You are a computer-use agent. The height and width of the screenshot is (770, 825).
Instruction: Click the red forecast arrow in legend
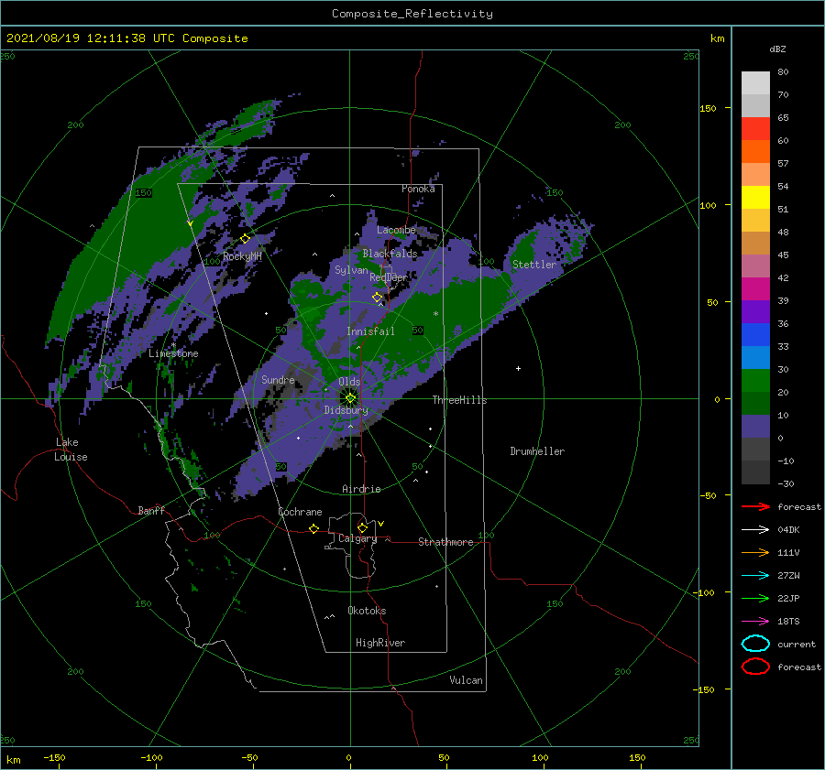point(755,506)
